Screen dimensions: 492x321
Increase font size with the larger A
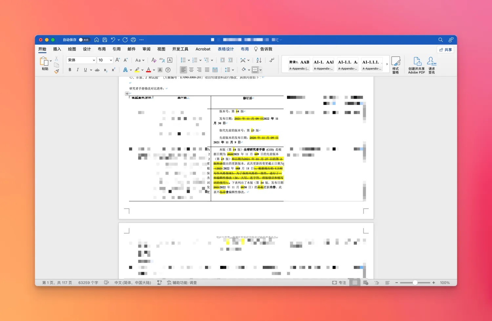point(117,60)
